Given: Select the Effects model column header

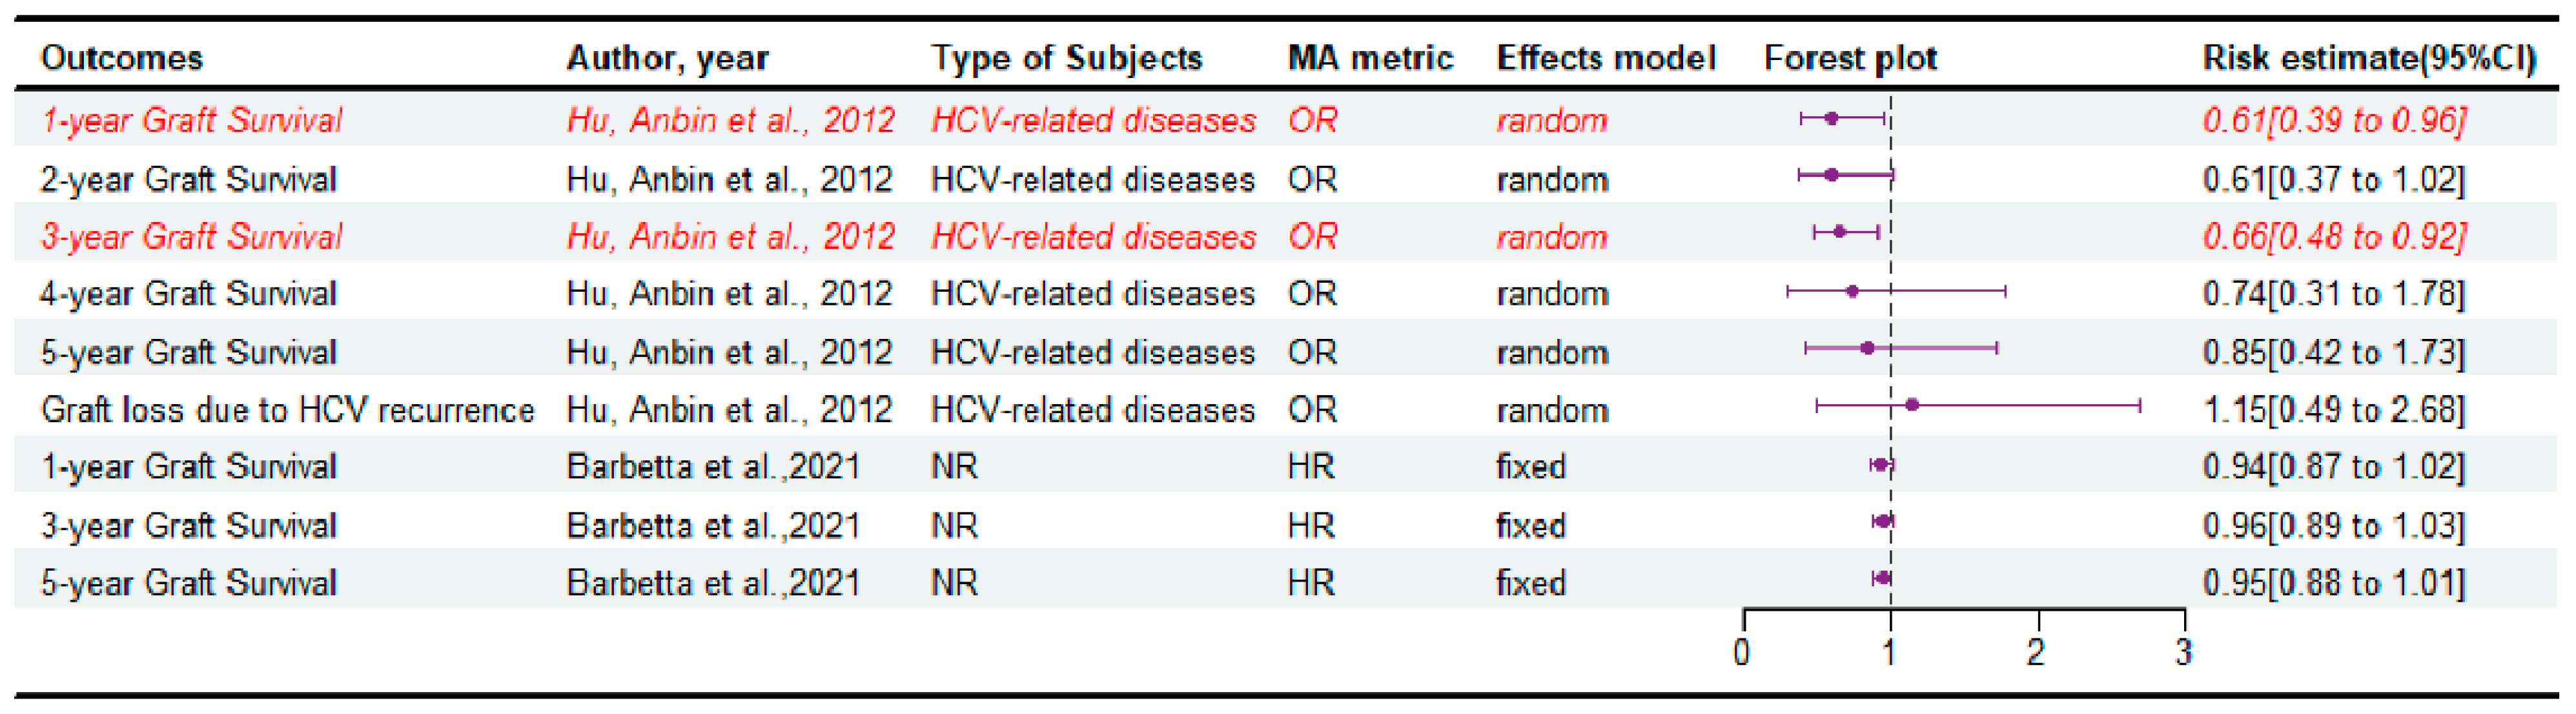Looking at the screenshot, I should 1605,58.
